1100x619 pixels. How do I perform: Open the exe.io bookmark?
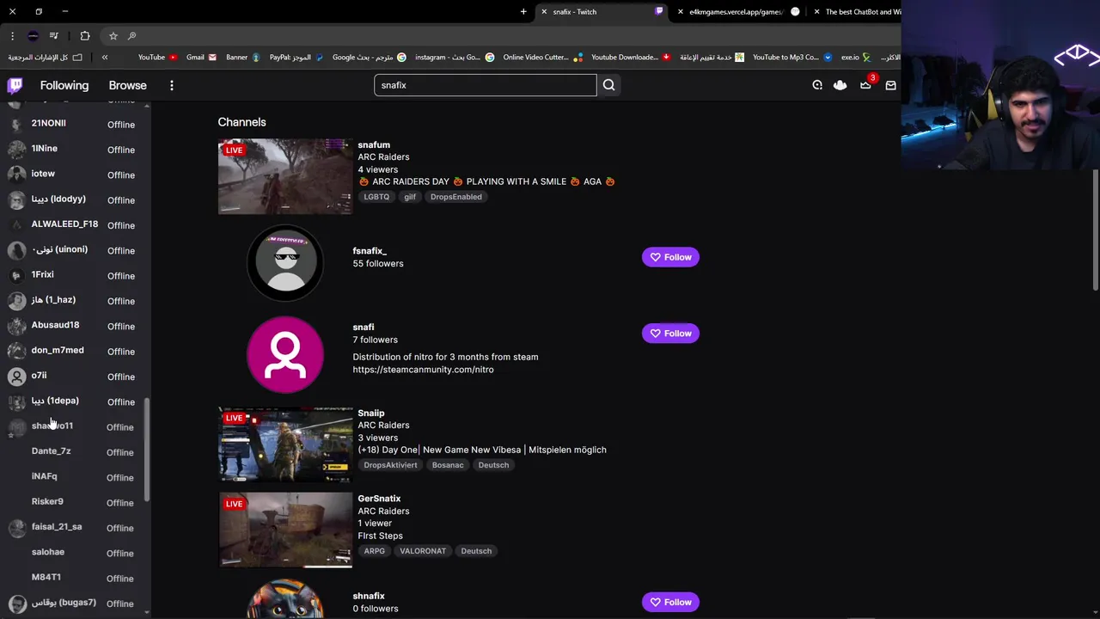pyautogui.click(x=856, y=58)
